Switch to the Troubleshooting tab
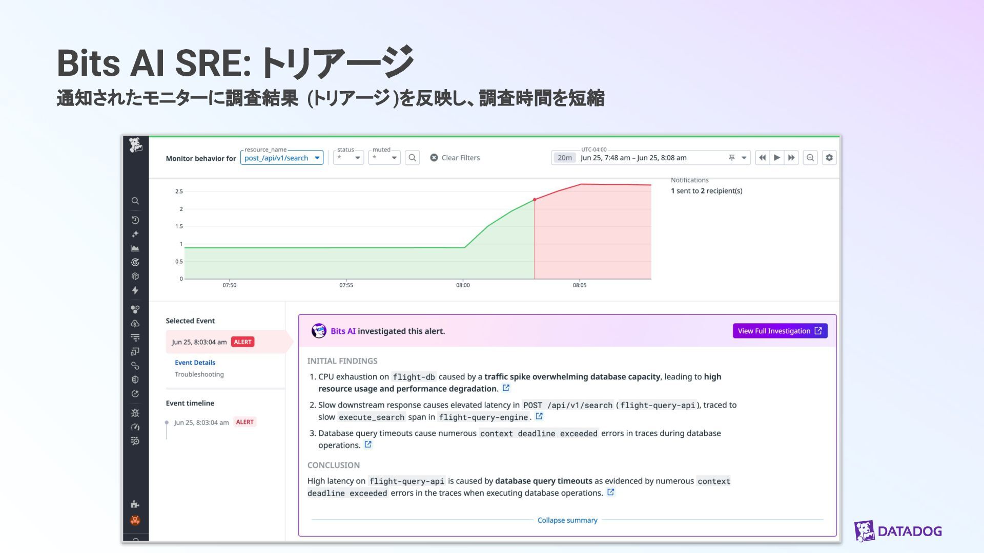 point(199,374)
